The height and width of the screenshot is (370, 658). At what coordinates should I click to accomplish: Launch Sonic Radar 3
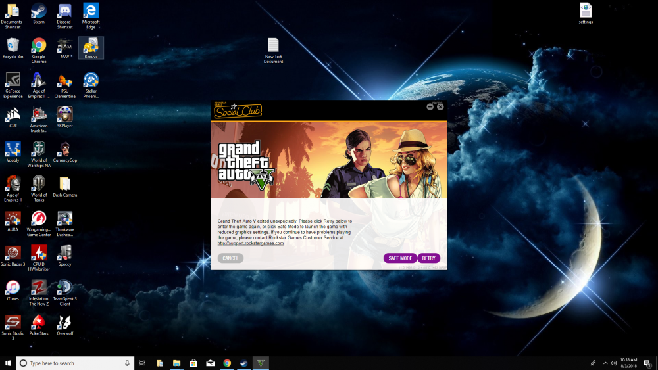point(13,256)
